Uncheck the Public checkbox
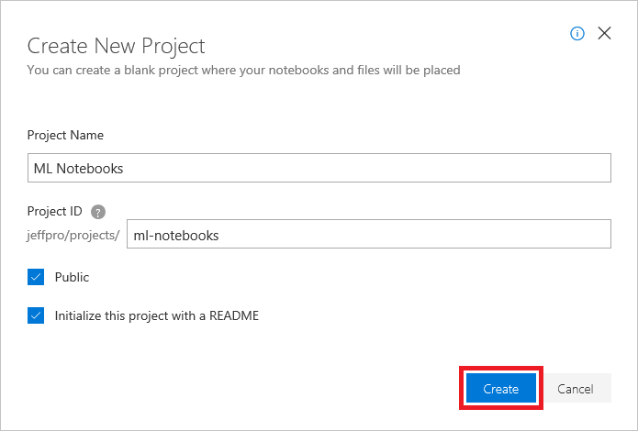Image resolution: width=638 pixels, height=431 pixels. click(36, 277)
